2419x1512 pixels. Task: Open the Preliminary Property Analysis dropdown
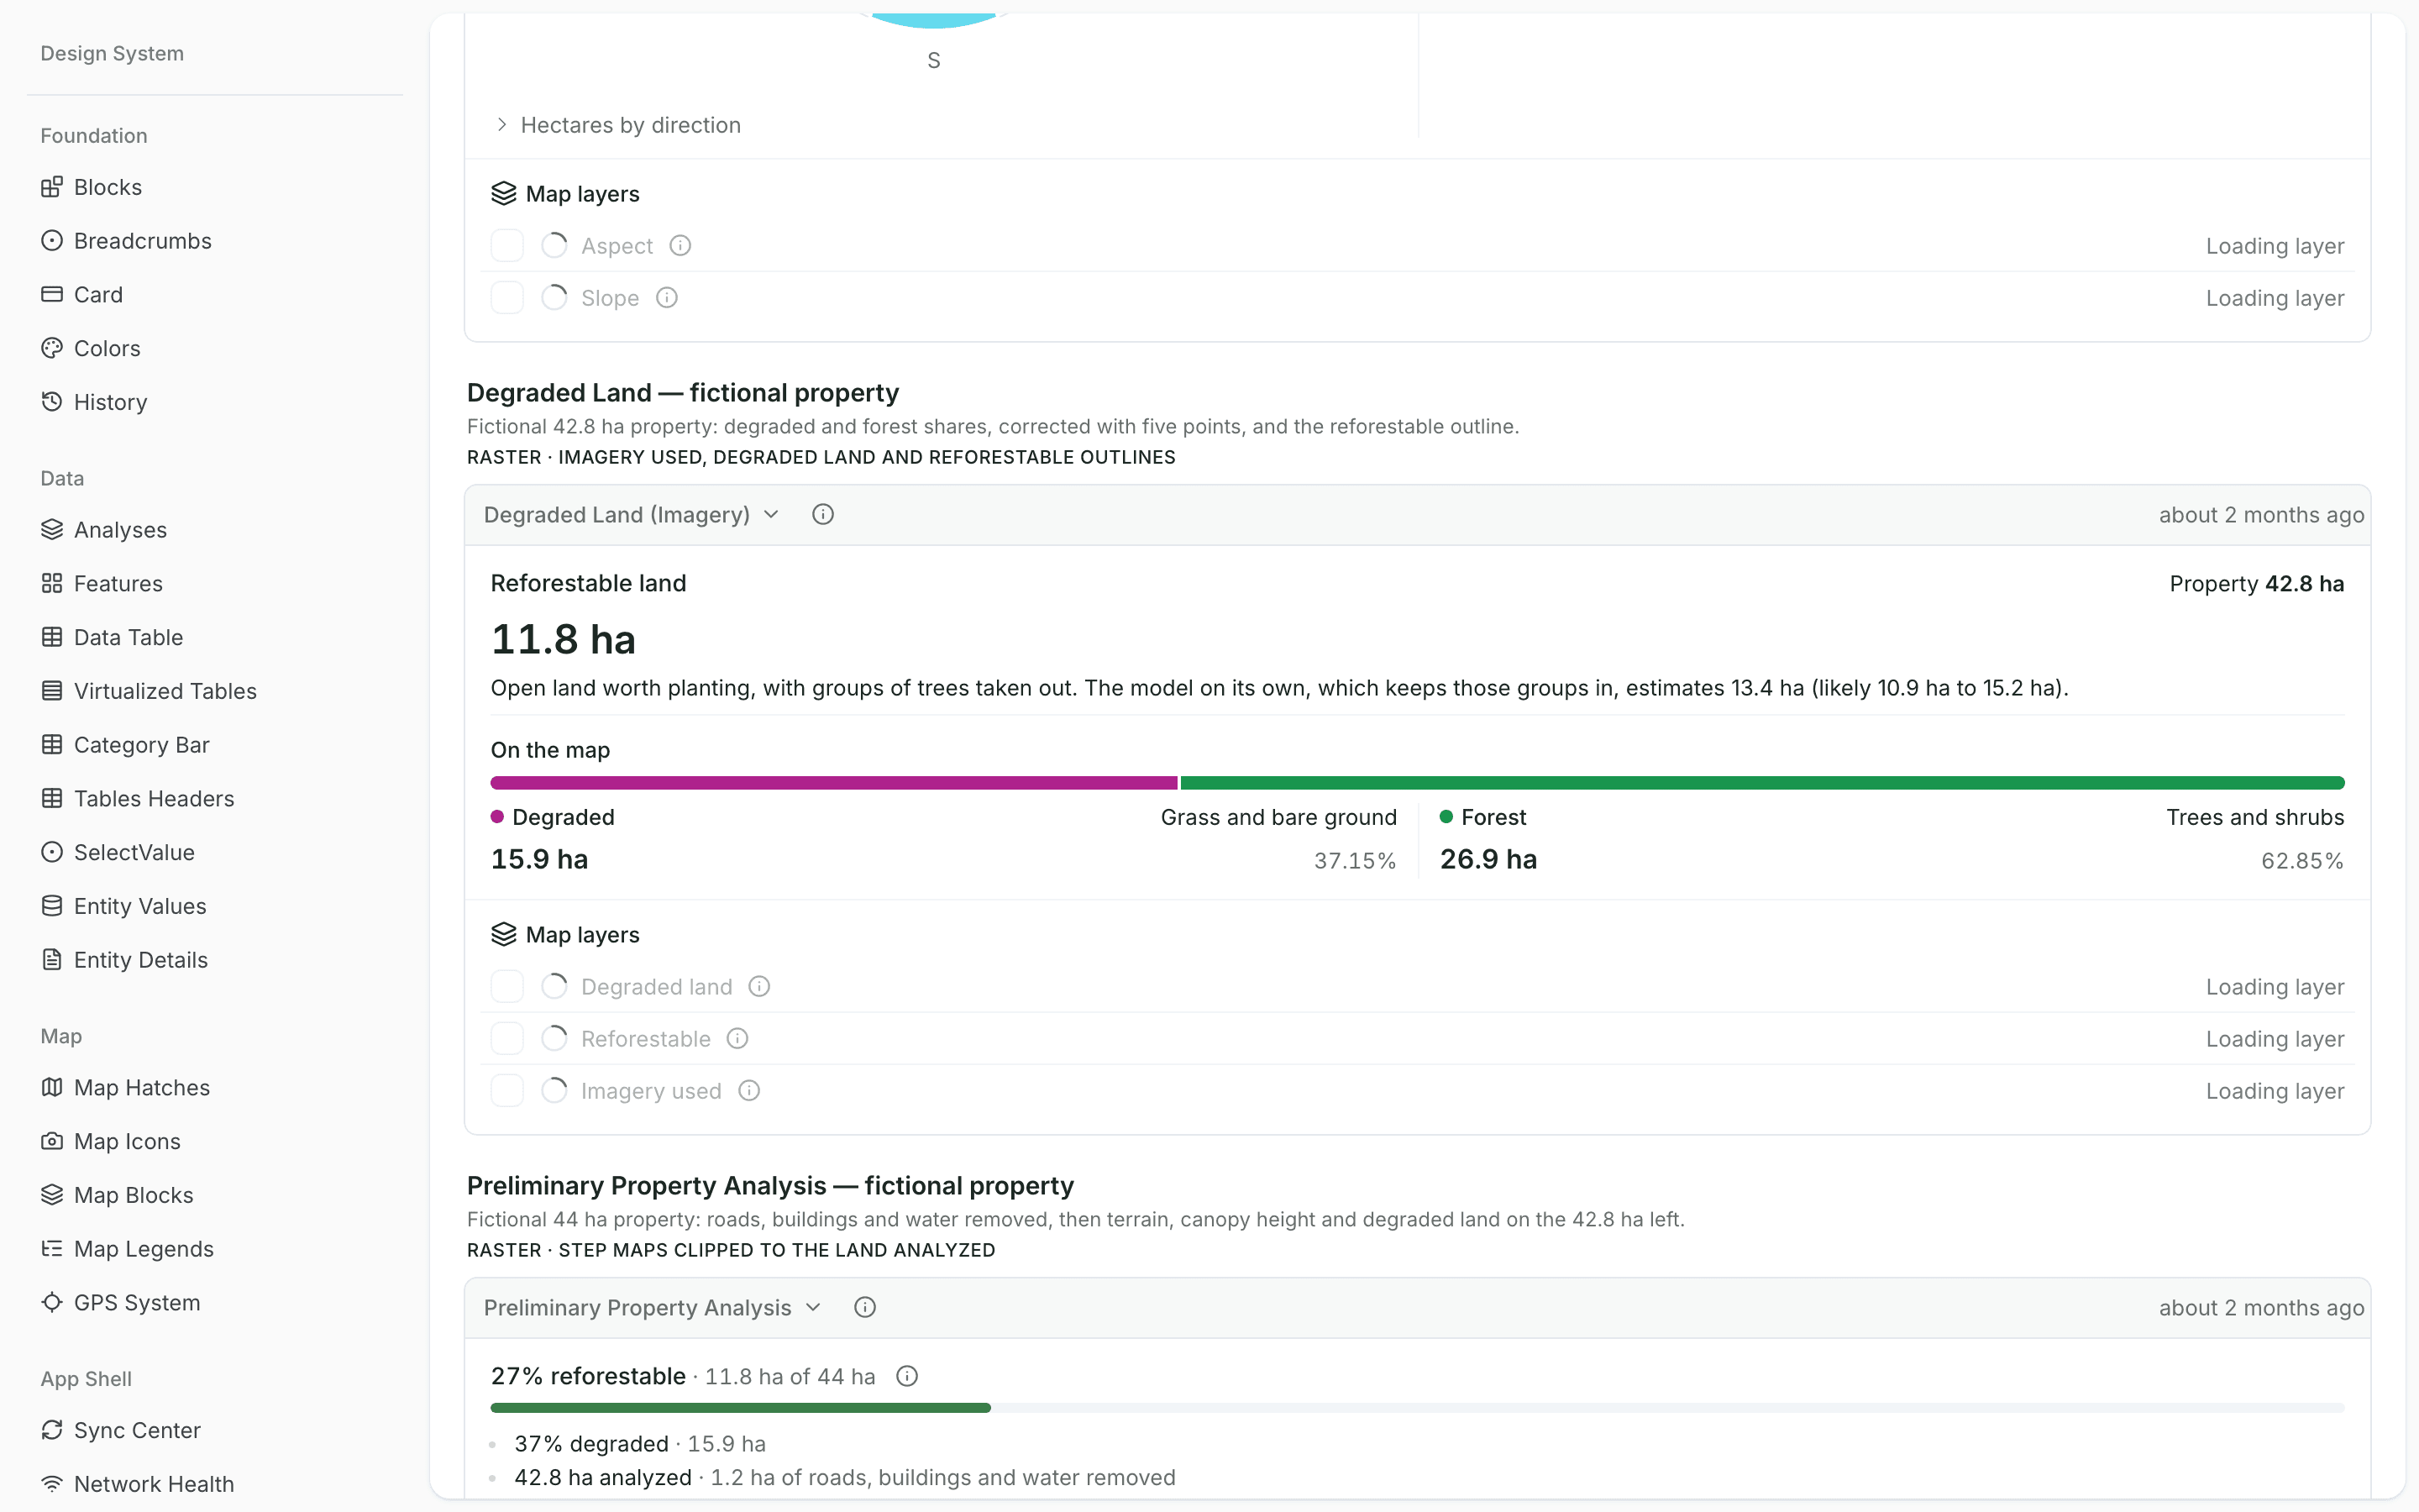[x=652, y=1308]
